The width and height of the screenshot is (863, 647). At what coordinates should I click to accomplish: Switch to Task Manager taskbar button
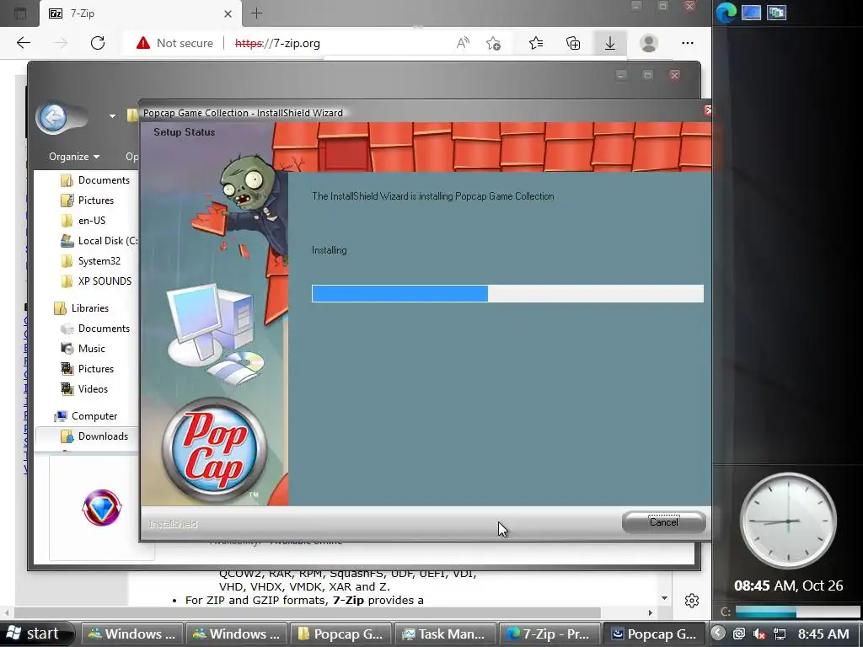445,634
